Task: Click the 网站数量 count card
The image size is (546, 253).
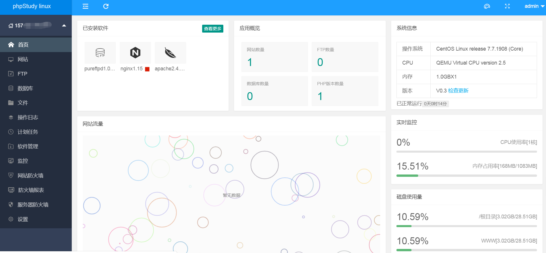Action: point(275,57)
